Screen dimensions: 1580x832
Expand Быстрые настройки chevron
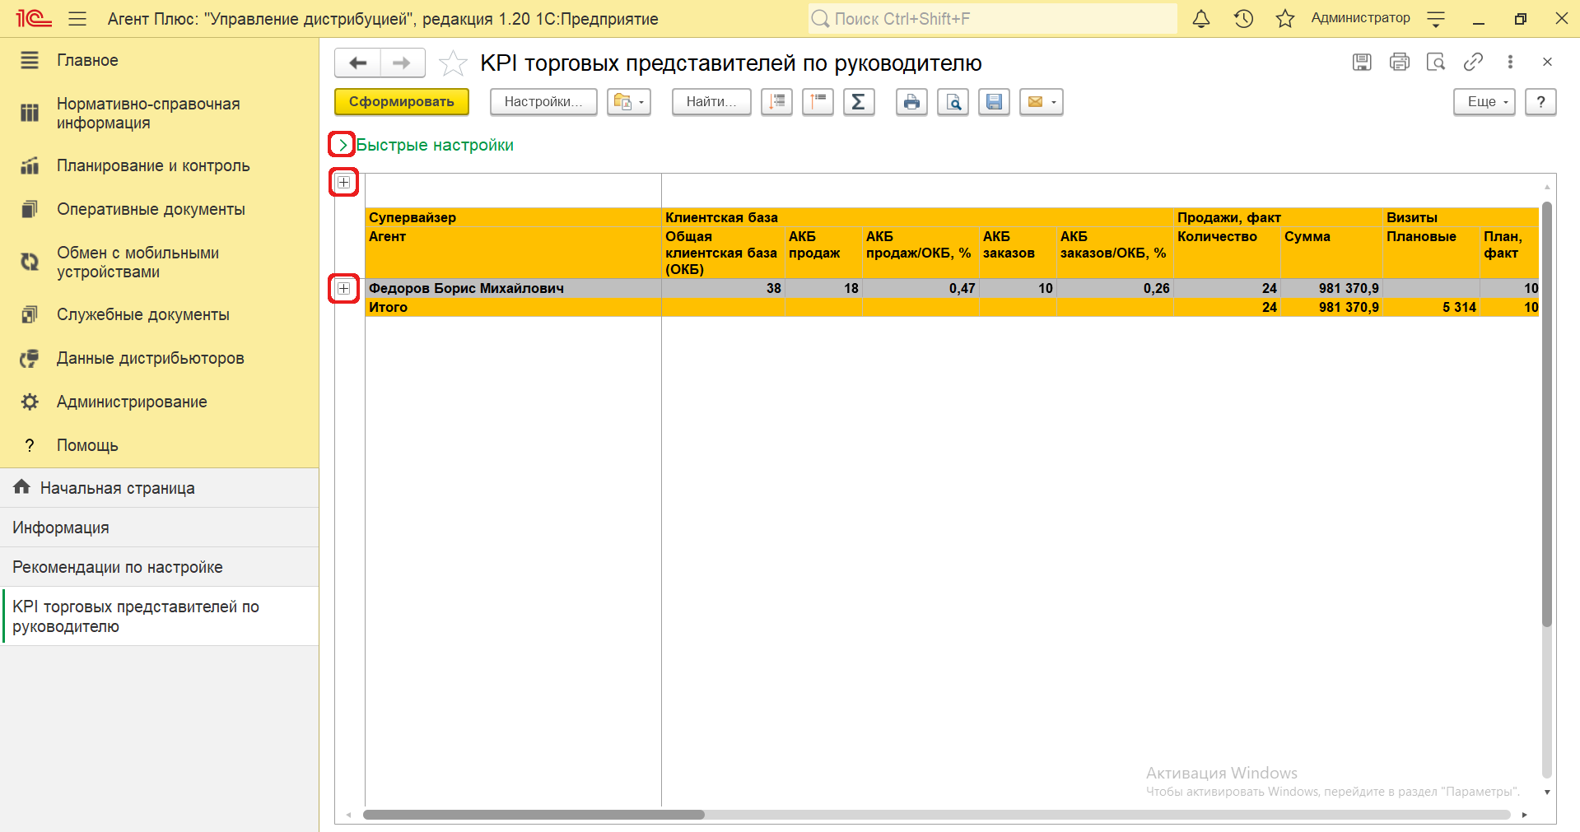click(343, 145)
